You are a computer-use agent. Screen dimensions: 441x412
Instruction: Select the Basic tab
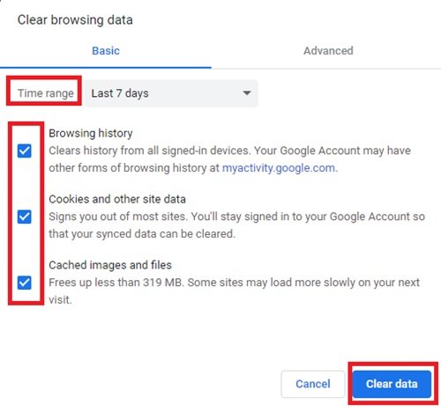(x=106, y=51)
